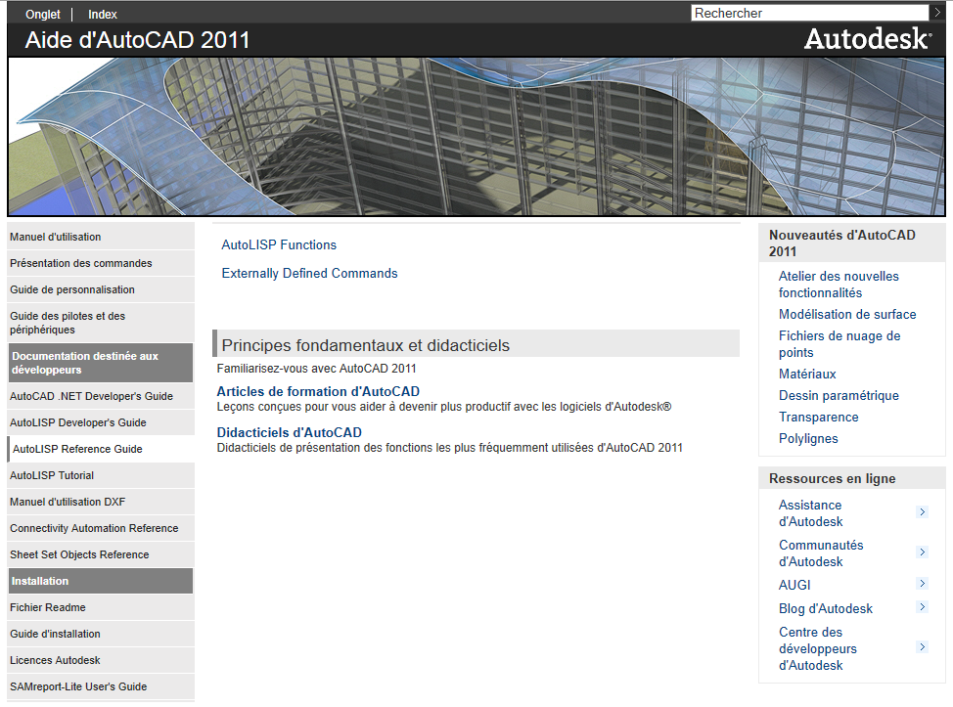
Task: Open AutoLISP Functions link
Action: [279, 244]
